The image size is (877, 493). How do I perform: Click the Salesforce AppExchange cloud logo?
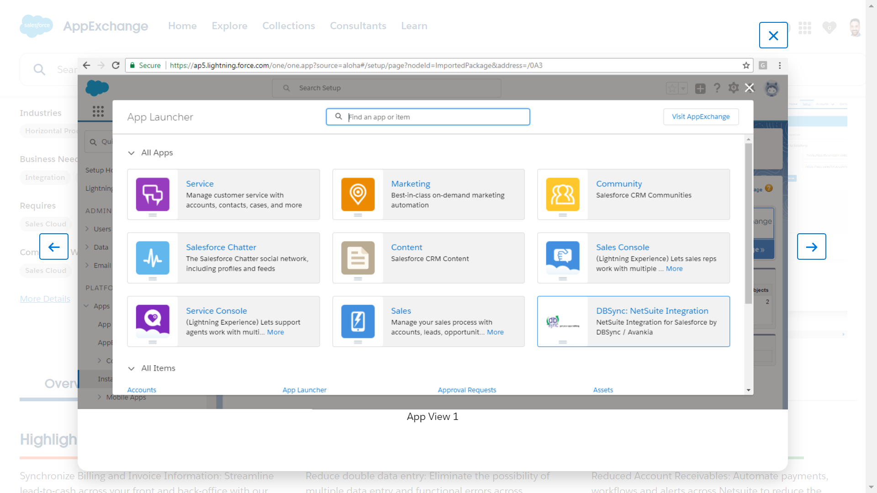(37, 26)
